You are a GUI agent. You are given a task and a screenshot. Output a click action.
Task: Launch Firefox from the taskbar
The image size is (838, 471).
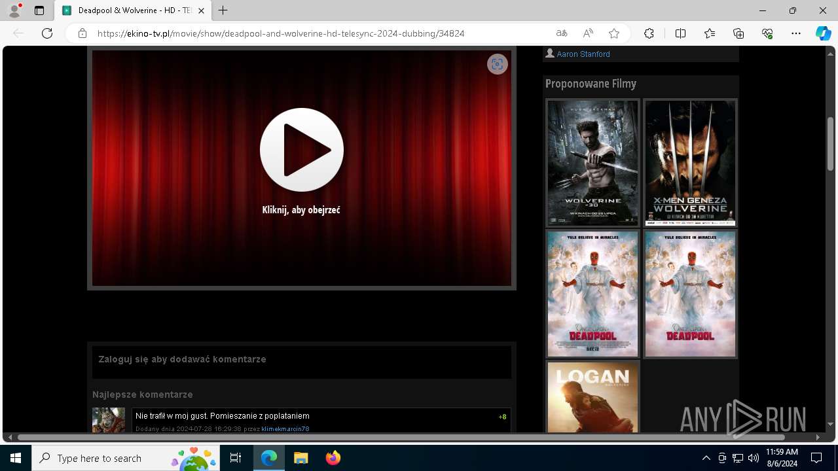coord(333,458)
